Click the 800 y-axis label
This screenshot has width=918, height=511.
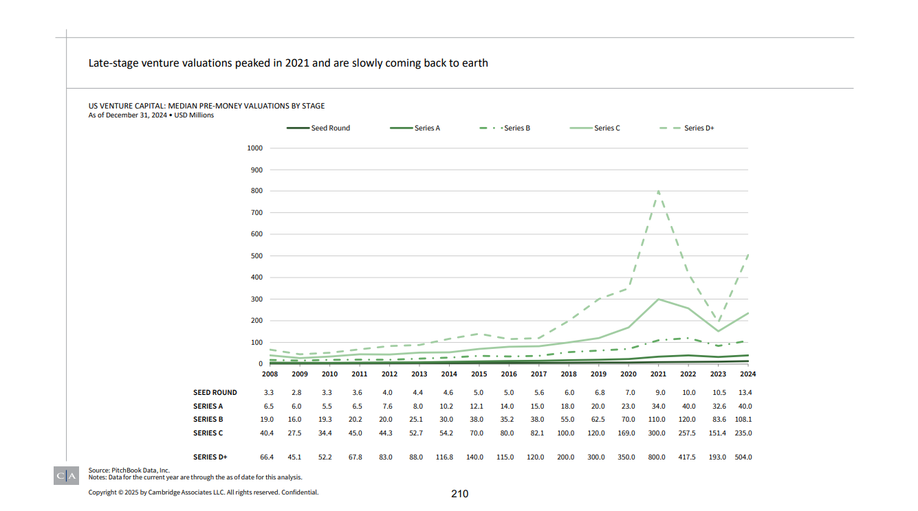click(x=256, y=191)
